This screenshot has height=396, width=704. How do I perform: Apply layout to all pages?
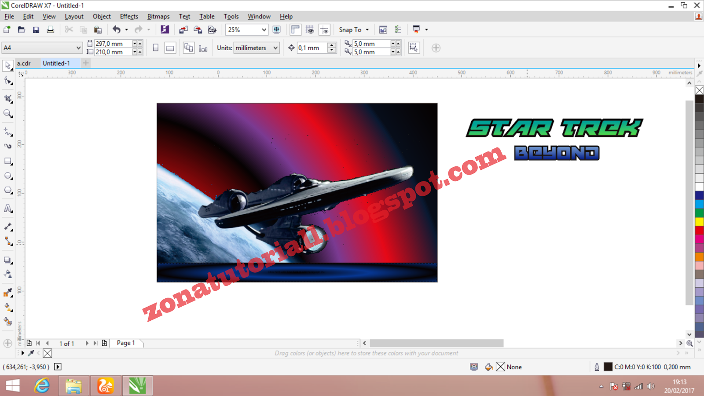tap(189, 48)
